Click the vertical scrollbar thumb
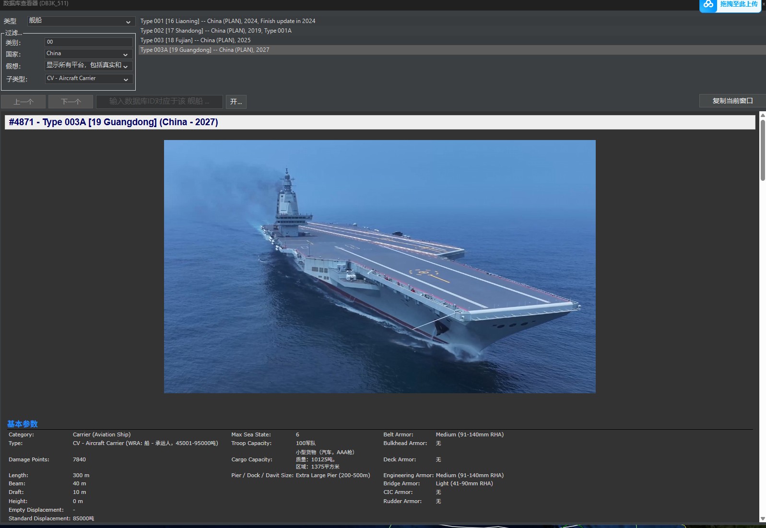This screenshot has width=766, height=528. click(763, 150)
